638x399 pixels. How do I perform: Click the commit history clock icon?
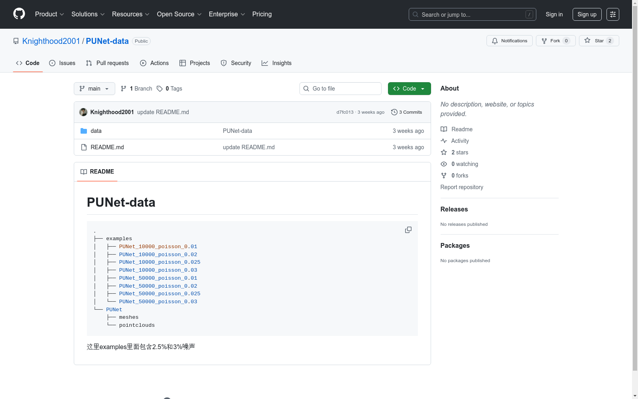pos(394,112)
